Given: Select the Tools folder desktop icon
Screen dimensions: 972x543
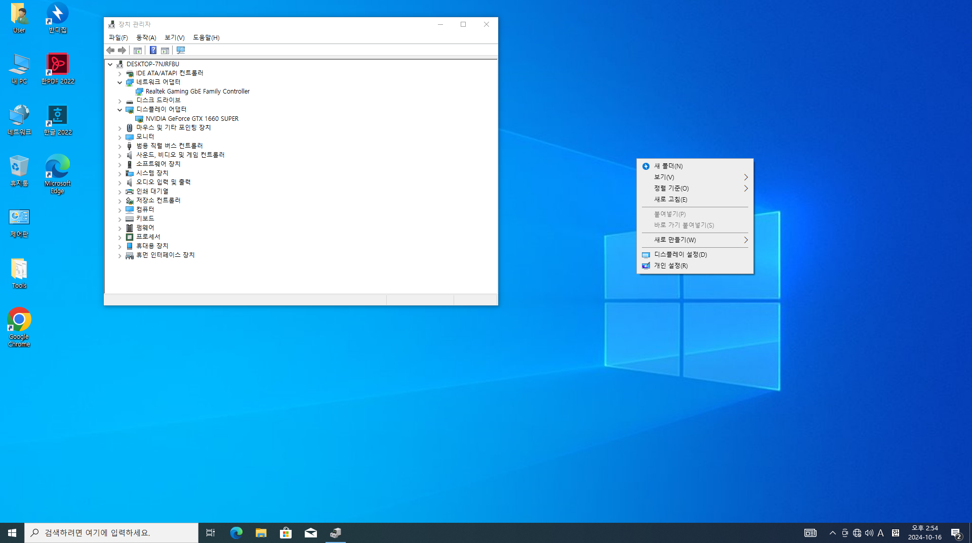Looking at the screenshot, I should pyautogui.click(x=19, y=274).
